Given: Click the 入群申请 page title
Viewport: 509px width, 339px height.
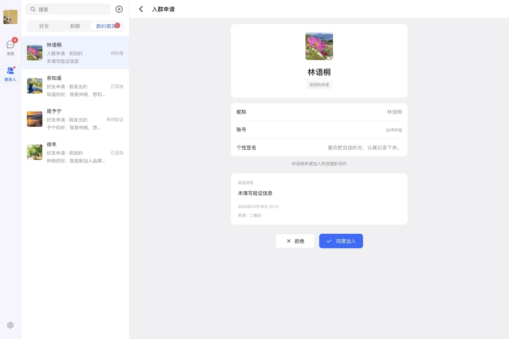Looking at the screenshot, I should [163, 9].
